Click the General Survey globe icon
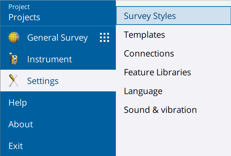Viewport: 231px width, 156px height. point(14,37)
